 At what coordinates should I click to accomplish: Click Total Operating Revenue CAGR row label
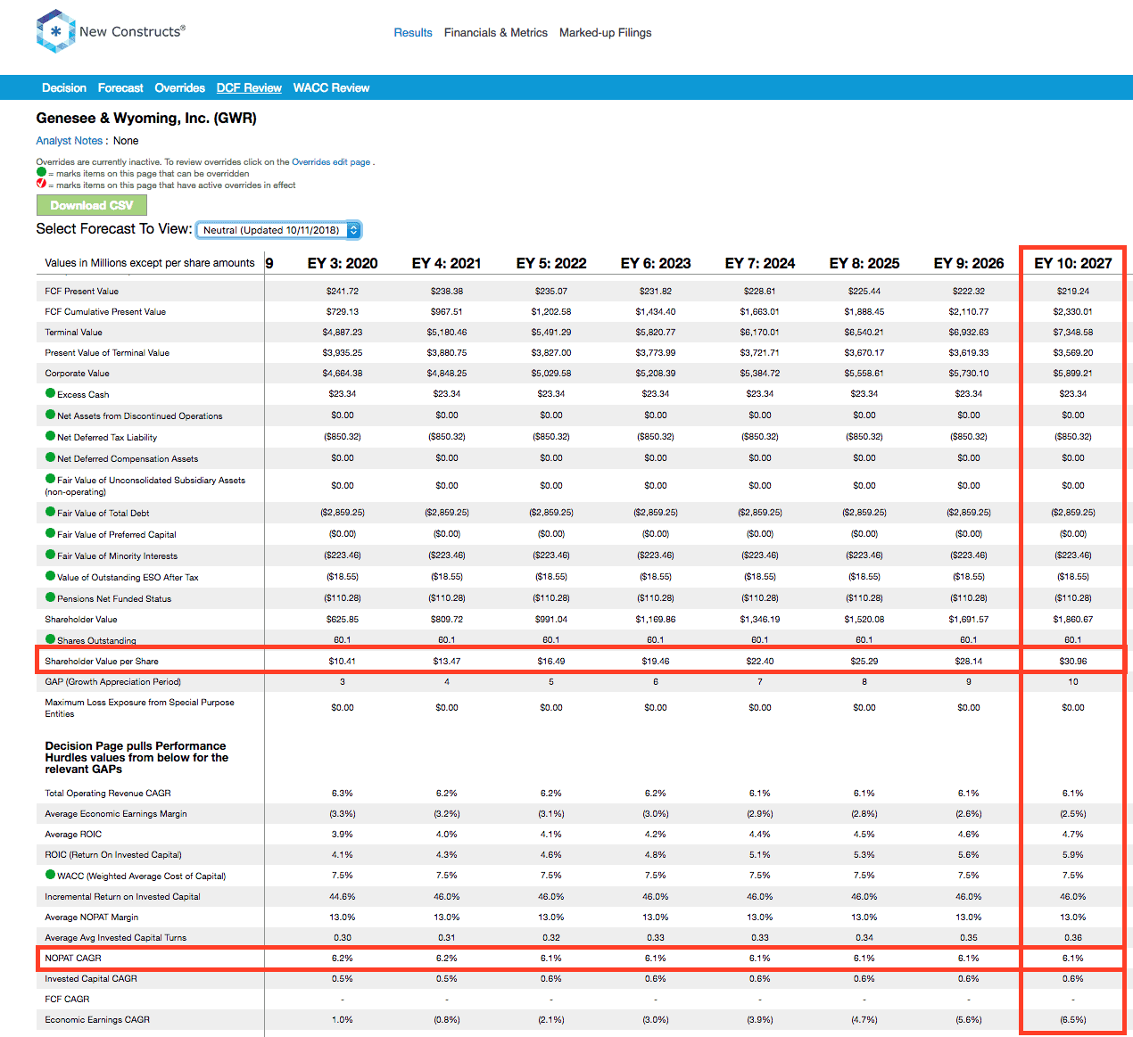(x=108, y=793)
